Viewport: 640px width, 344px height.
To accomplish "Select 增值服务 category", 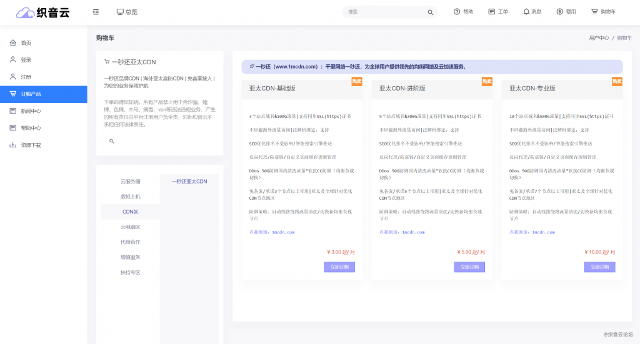I will pyautogui.click(x=130, y=257).
